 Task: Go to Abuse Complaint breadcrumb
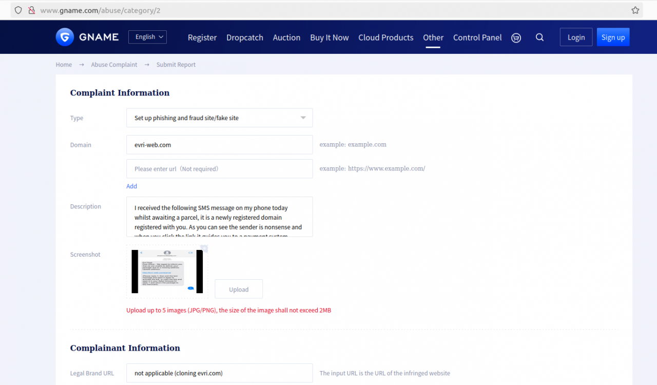114,65
